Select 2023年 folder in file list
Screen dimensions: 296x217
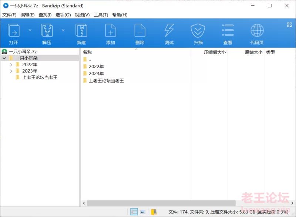point(96,73)
